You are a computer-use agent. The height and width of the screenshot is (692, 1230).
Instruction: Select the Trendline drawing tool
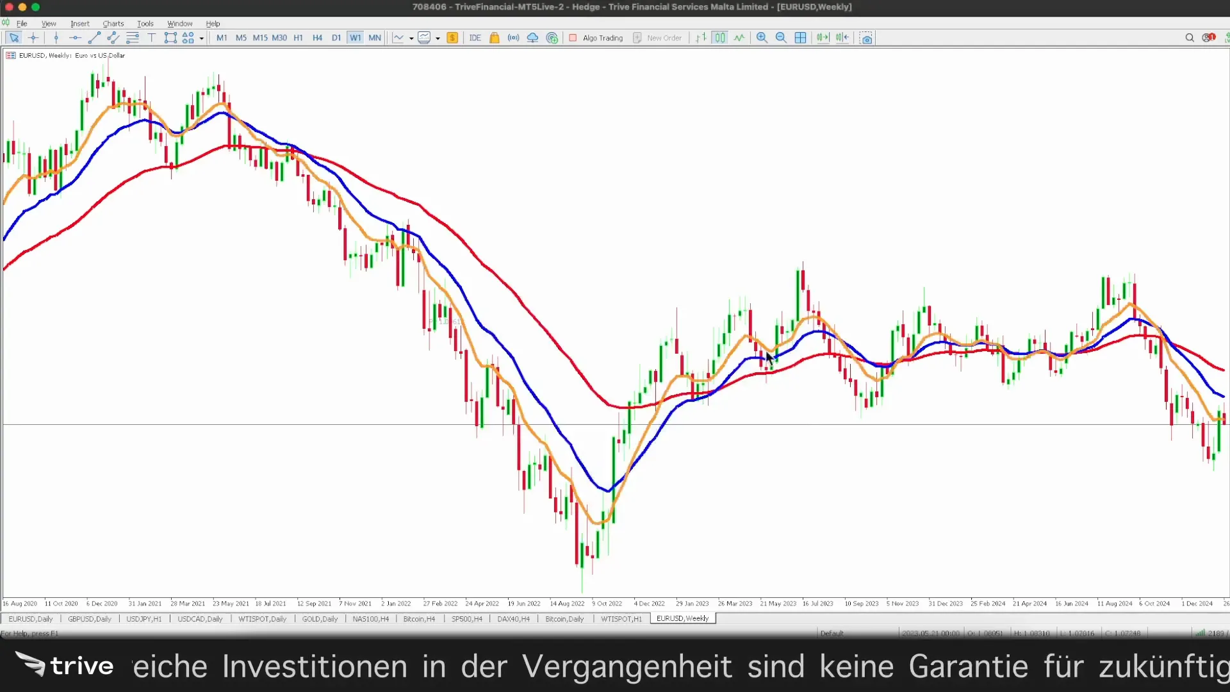tap(94, 38)
